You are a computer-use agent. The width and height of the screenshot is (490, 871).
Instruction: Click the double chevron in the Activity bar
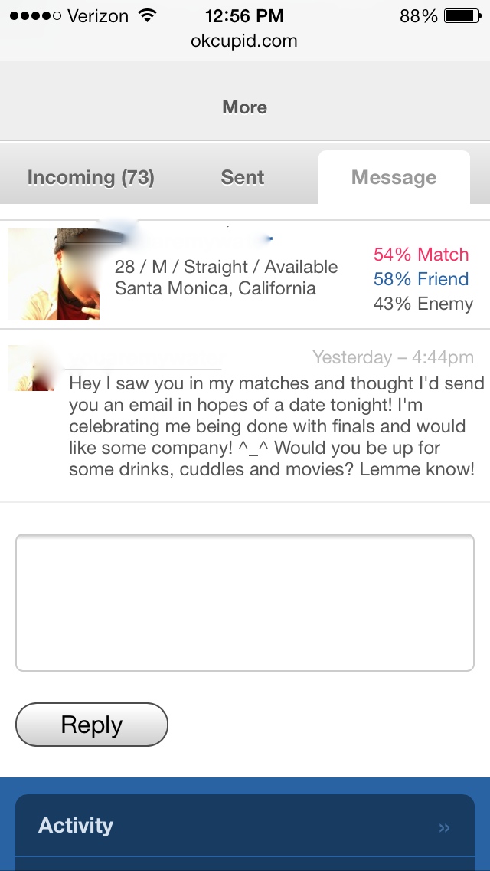click(445, 828)
